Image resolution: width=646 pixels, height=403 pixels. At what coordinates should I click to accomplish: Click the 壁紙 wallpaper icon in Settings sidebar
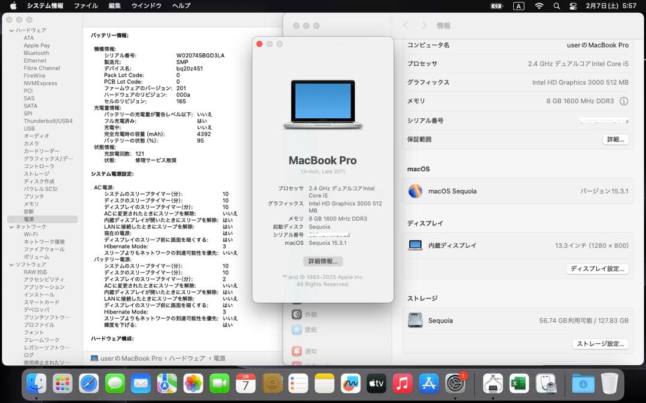[298, 329]
